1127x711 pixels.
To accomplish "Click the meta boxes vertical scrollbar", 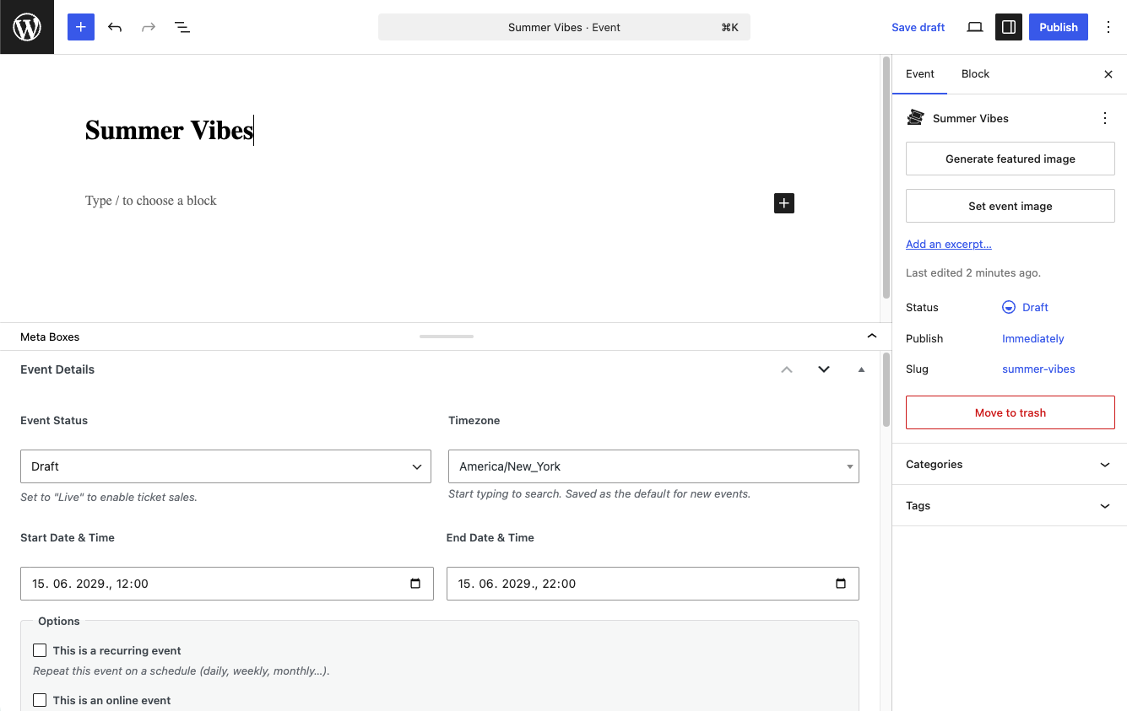I will tap(886, 391).
